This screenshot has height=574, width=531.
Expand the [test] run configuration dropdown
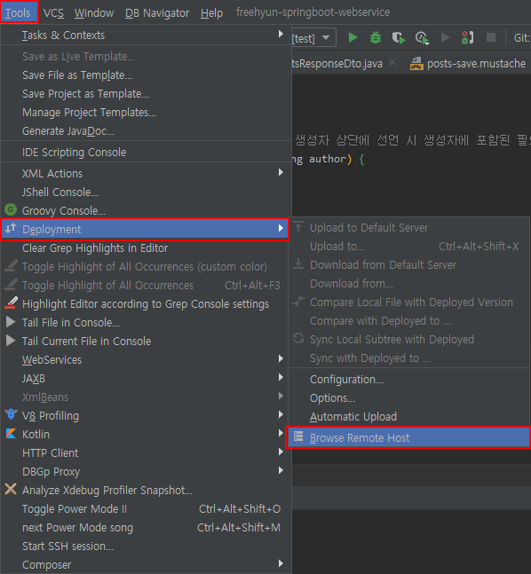pos(325,38)
